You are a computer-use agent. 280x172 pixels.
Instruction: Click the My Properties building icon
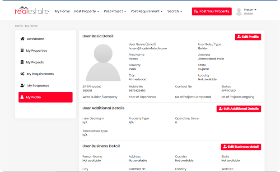tap(22, 50)
